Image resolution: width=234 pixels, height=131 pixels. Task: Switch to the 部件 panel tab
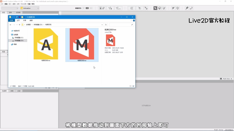click(x=10, y=13)
